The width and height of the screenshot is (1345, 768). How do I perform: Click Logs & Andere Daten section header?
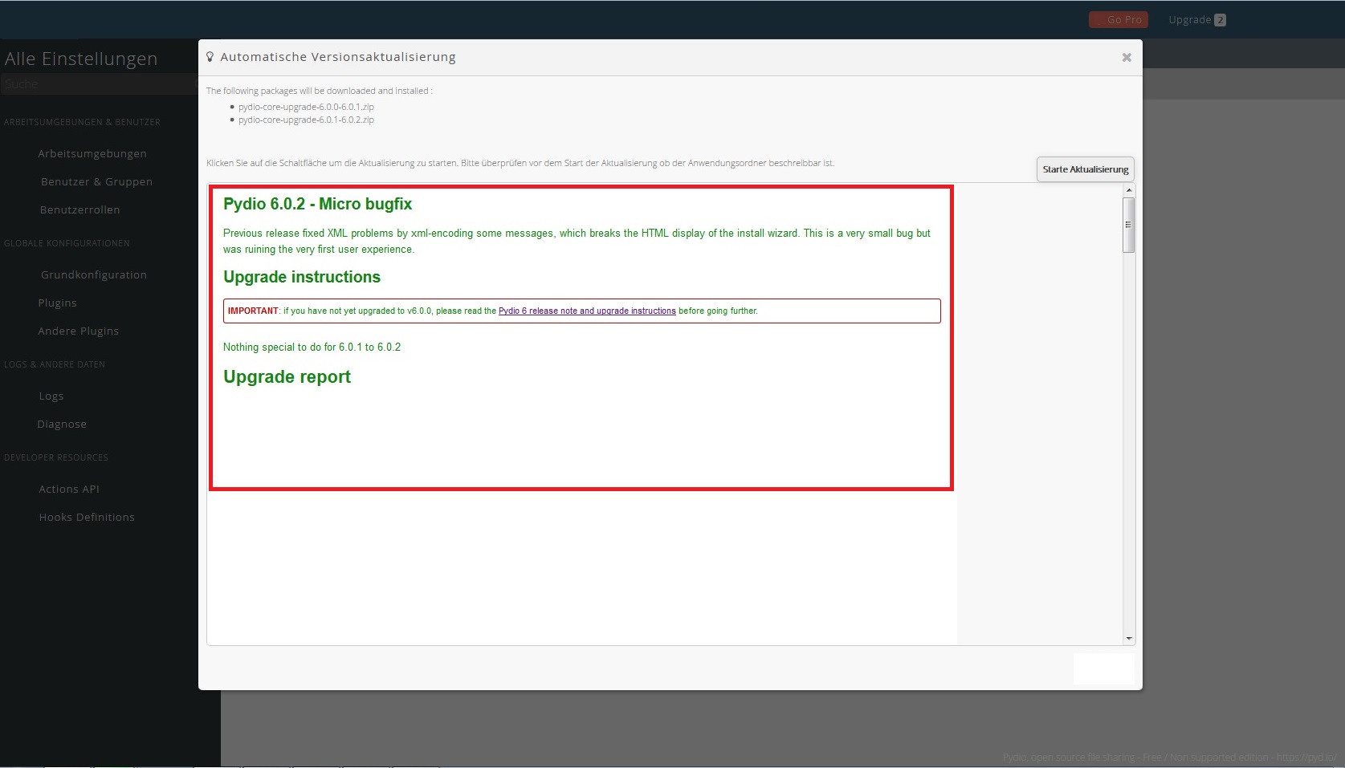pos(55,364)
